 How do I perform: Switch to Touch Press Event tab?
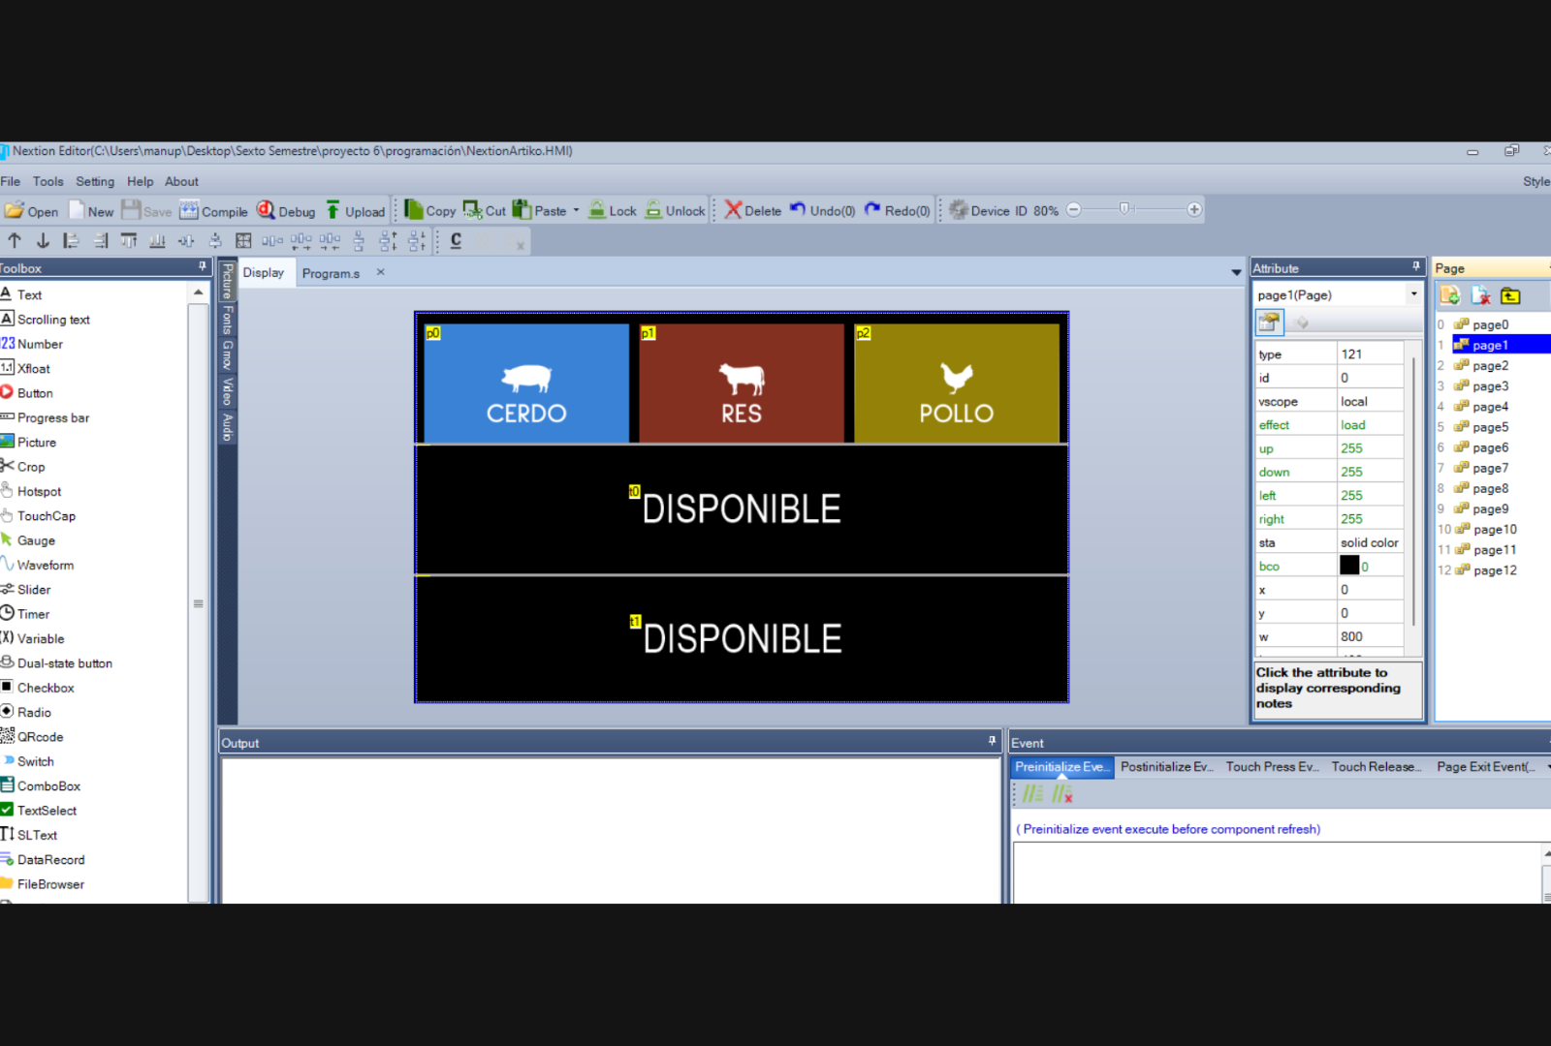coord(1272,767)
